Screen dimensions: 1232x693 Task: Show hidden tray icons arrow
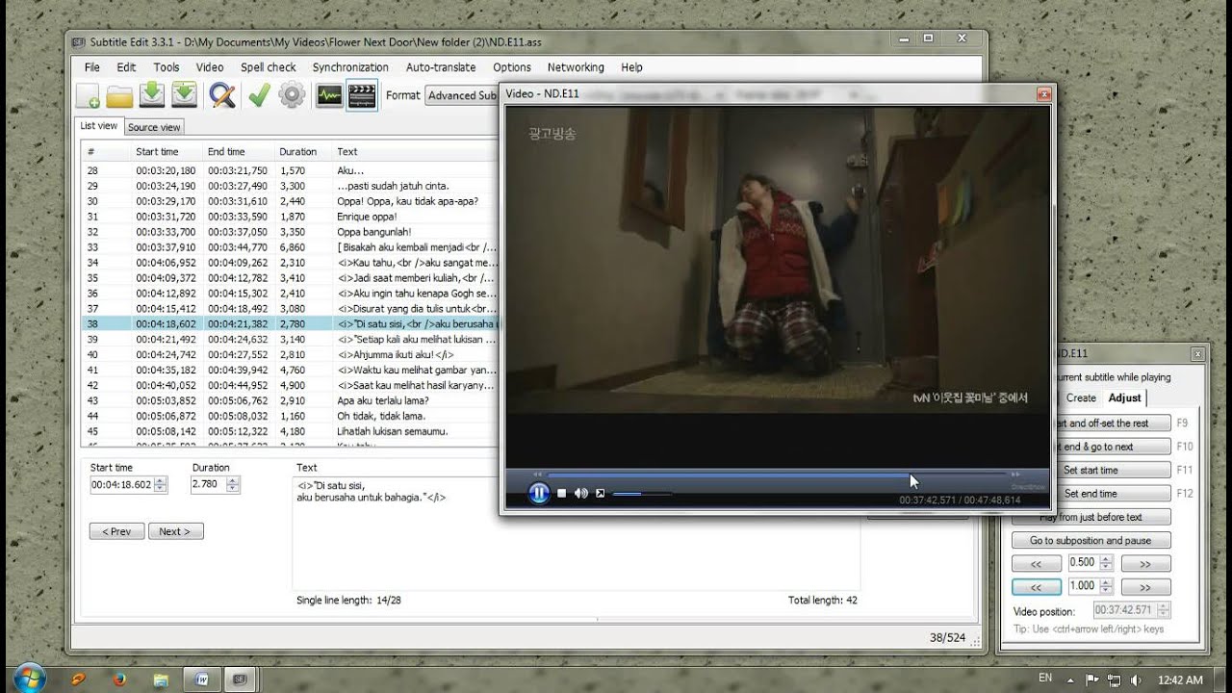[x=1072, y=680]
